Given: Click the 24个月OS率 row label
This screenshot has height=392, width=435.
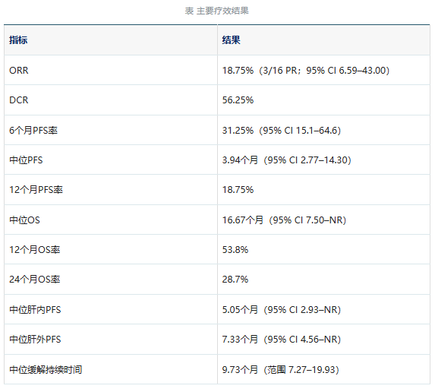Looking at the screenshot, I should click(x=35, y=280).
